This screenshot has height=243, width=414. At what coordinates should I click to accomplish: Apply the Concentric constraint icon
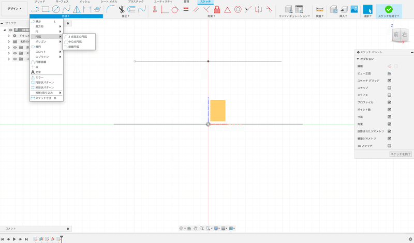tap(238, 9)
